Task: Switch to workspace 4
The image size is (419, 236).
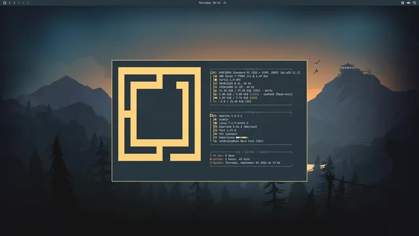Action: click(24, 3)
